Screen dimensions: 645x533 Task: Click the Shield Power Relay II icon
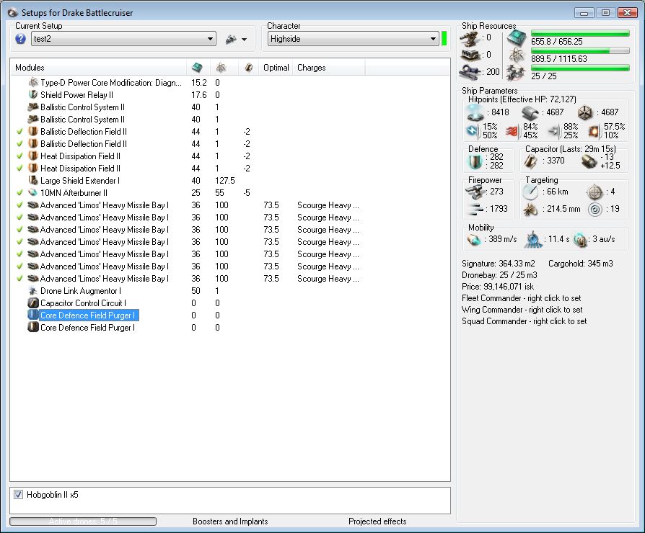33,95
